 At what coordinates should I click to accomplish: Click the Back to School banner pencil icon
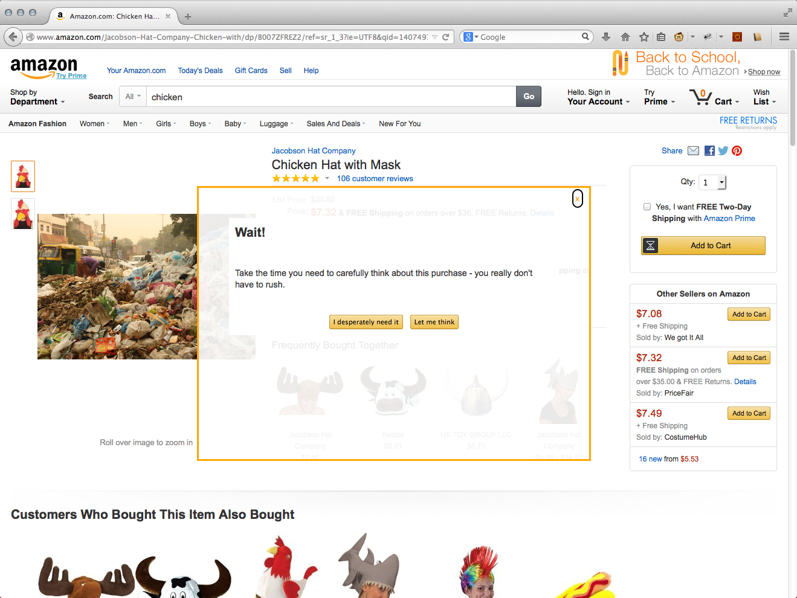click(x=621, y=63)
